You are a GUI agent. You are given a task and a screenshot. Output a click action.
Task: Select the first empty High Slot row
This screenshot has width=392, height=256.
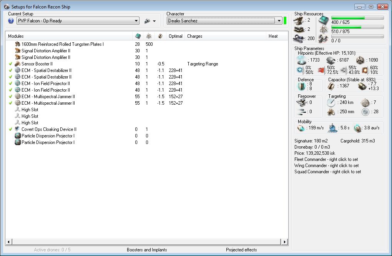tap(147, 109)
